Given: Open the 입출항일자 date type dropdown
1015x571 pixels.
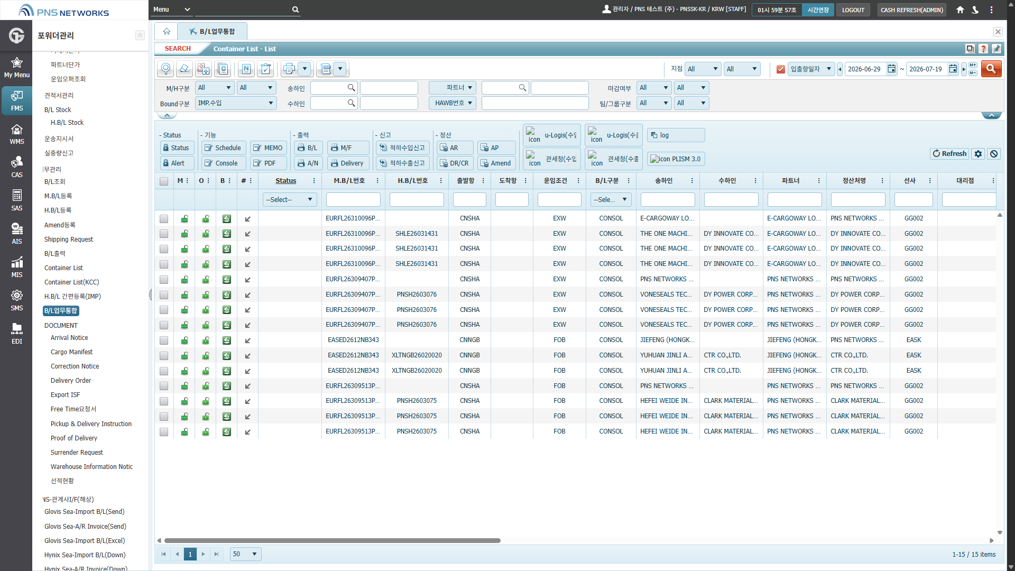Looking at the screenshot, I should pyautogui.click(x=811, y=69).
